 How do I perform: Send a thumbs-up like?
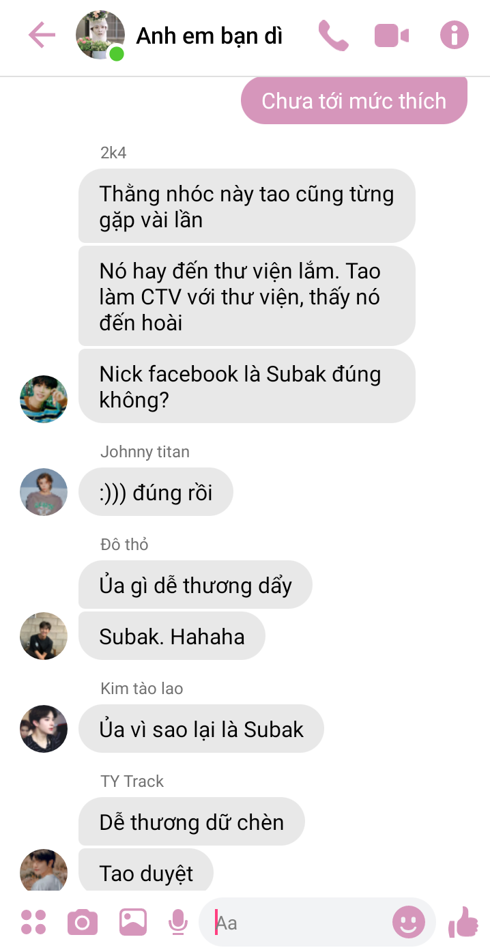pyautogui.click(x=464, y=922)
